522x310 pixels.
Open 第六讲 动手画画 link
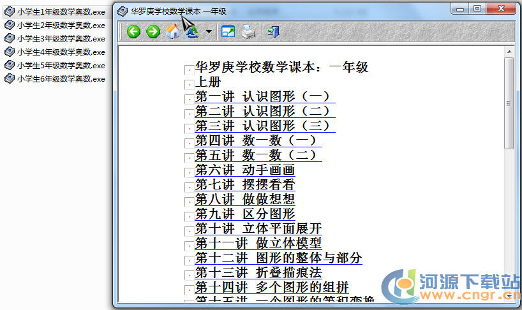[x=245, y=170]
